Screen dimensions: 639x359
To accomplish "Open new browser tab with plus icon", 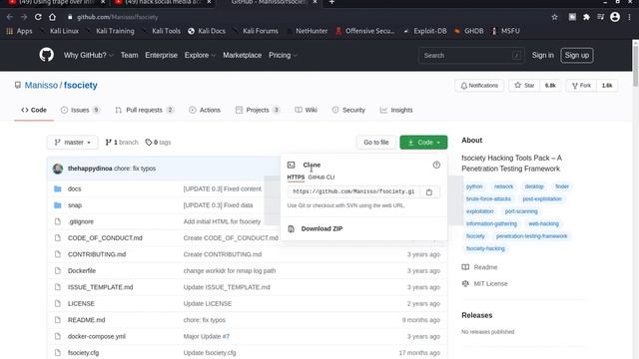I will [331, 2].
